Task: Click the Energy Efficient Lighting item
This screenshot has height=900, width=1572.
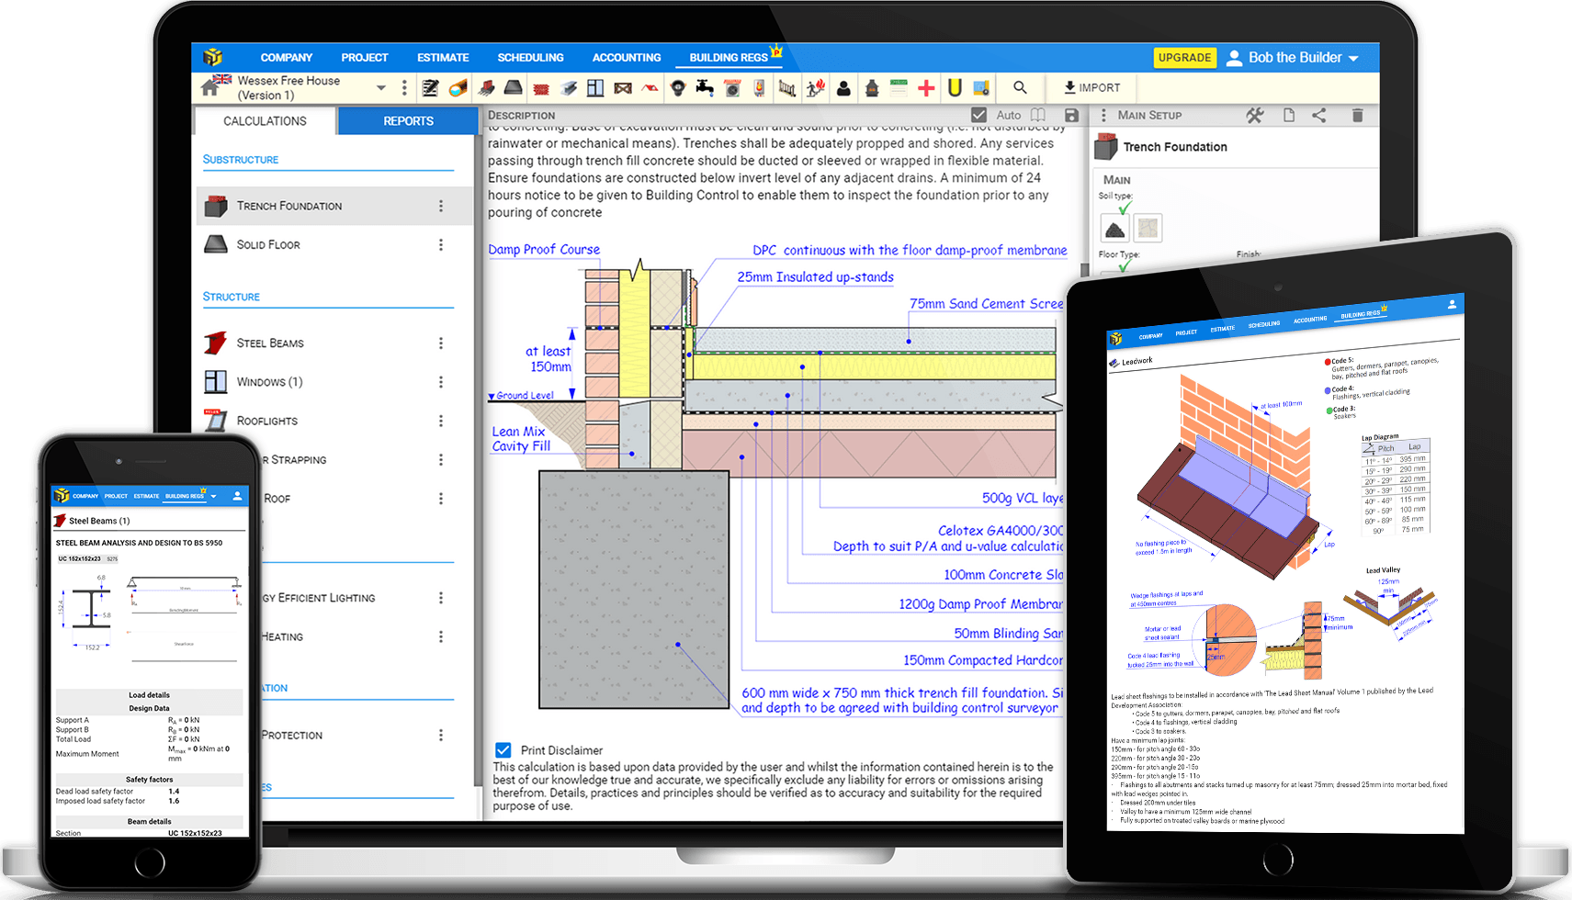Action: point(319,597)
